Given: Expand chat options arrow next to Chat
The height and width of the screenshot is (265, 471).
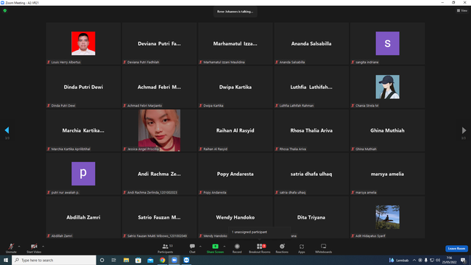Looking at the screenshot, I should 200,247.
